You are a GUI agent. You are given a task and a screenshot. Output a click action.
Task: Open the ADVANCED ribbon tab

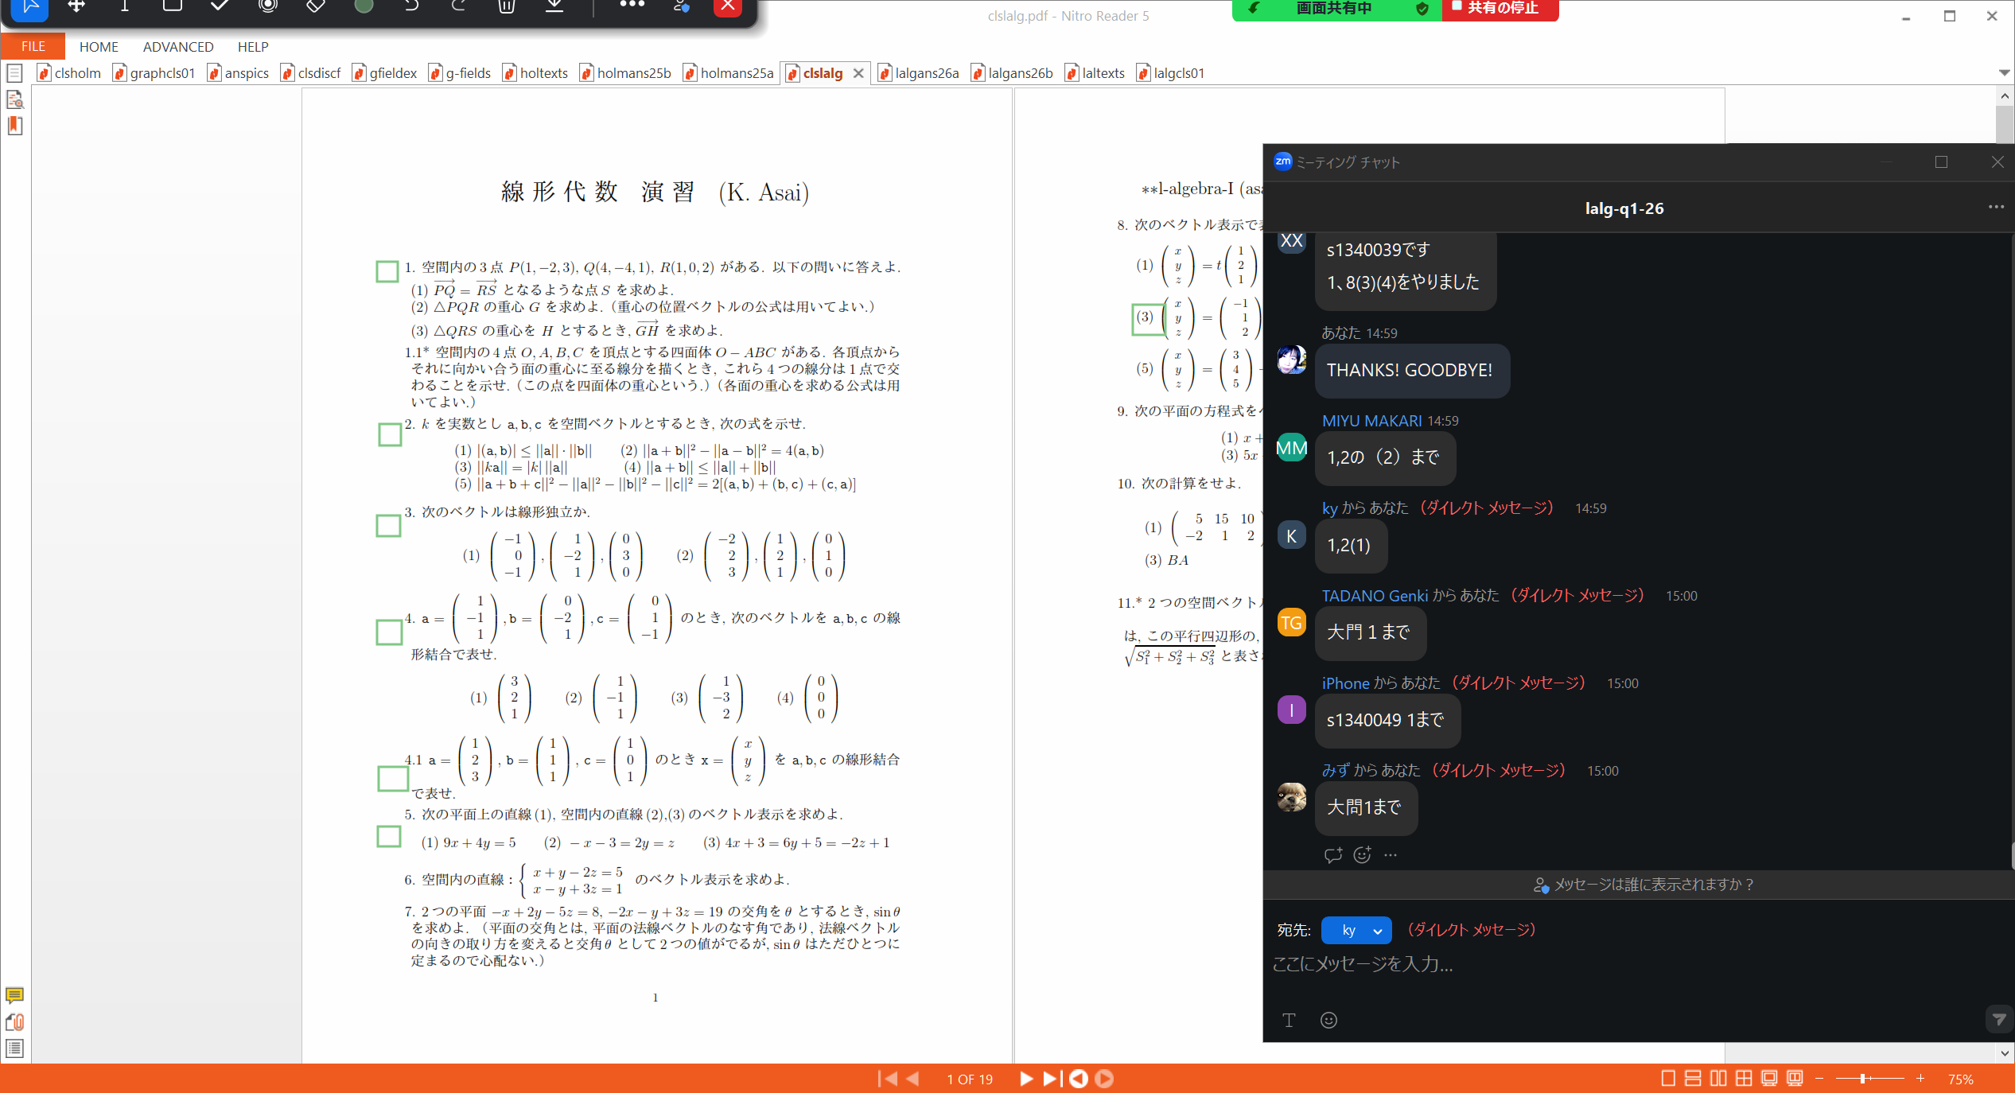(x=178, y=47)
